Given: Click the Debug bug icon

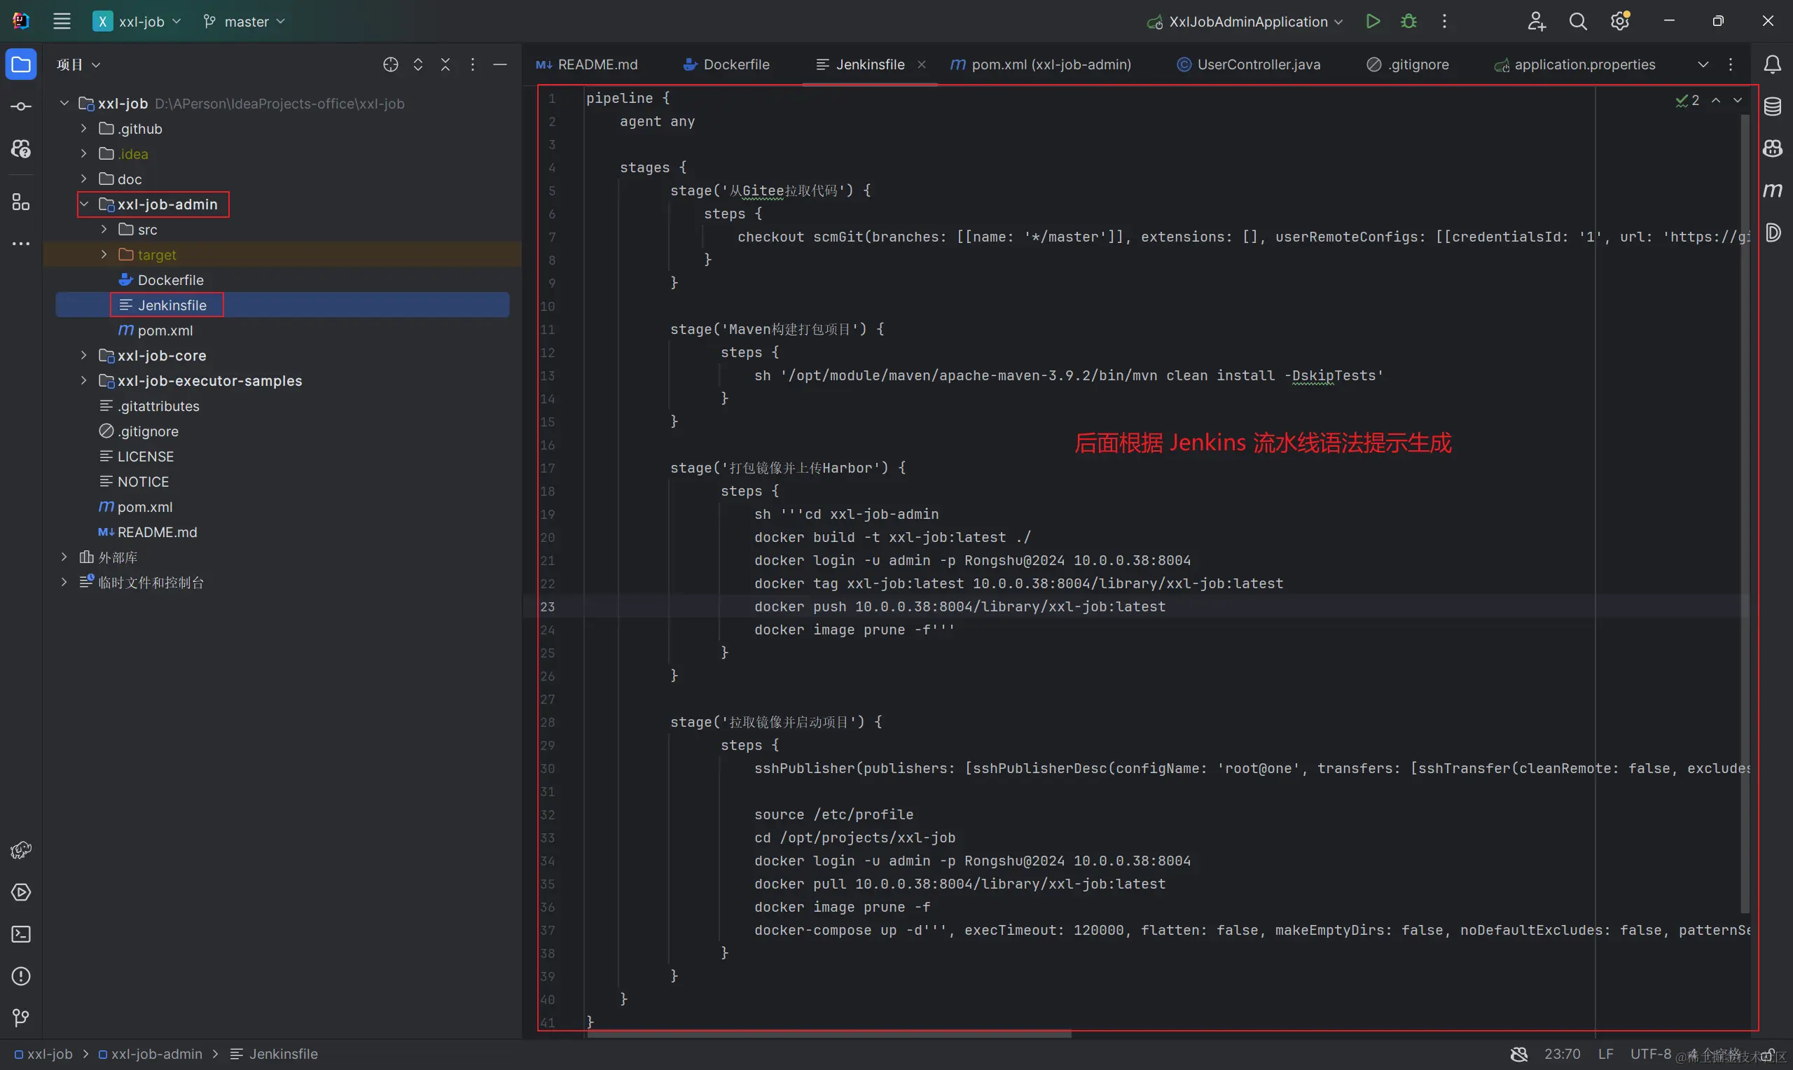Looking at the screenshot, I should 1408,22.
